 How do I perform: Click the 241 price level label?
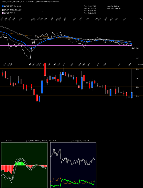(138, 96)
